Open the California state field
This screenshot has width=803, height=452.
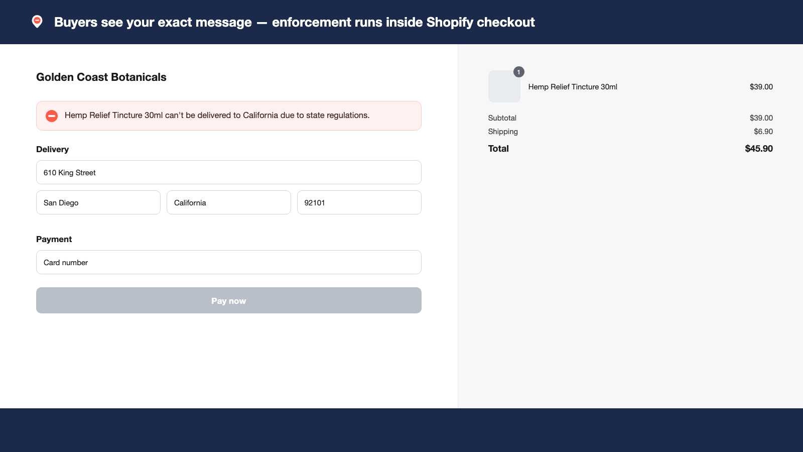229,202
